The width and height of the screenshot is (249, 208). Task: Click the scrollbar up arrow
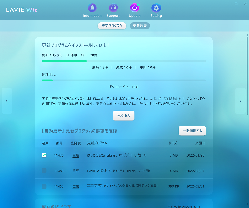247,35
